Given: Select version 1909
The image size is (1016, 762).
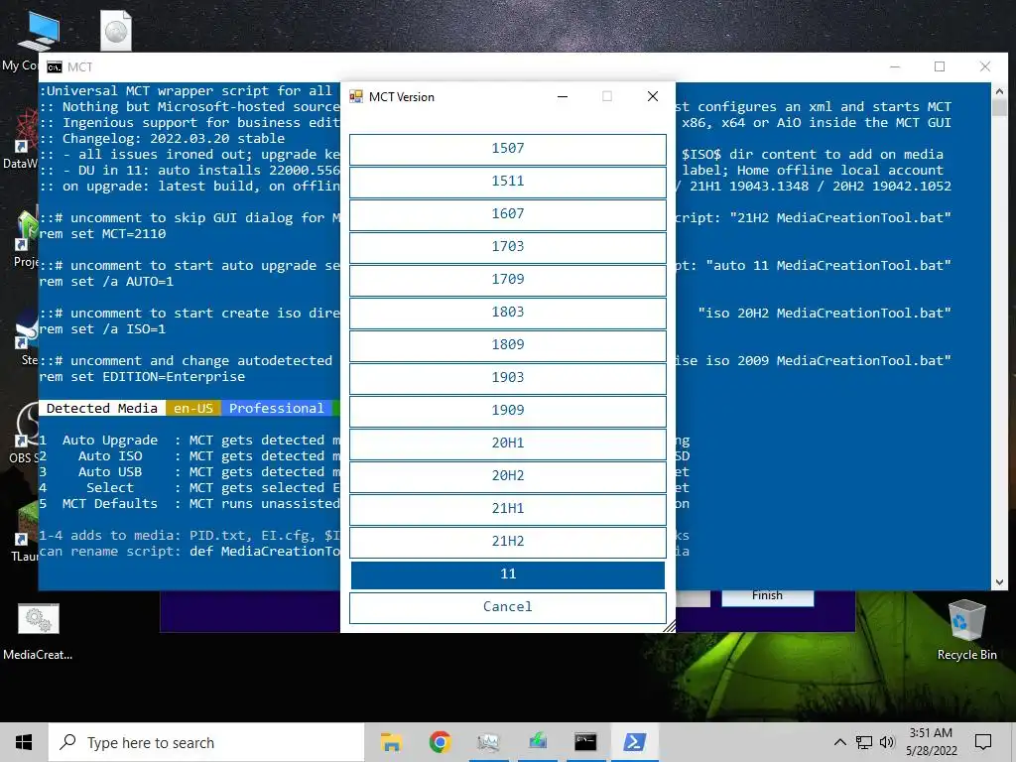Looking at the screenshot, I should (507, 411).
